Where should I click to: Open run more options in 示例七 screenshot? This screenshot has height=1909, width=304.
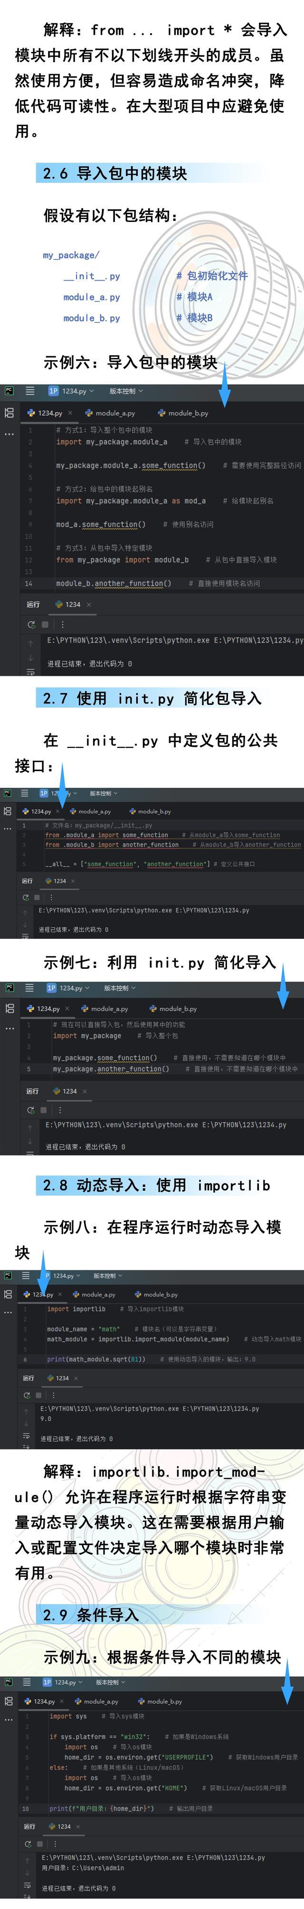point(60,1110)
